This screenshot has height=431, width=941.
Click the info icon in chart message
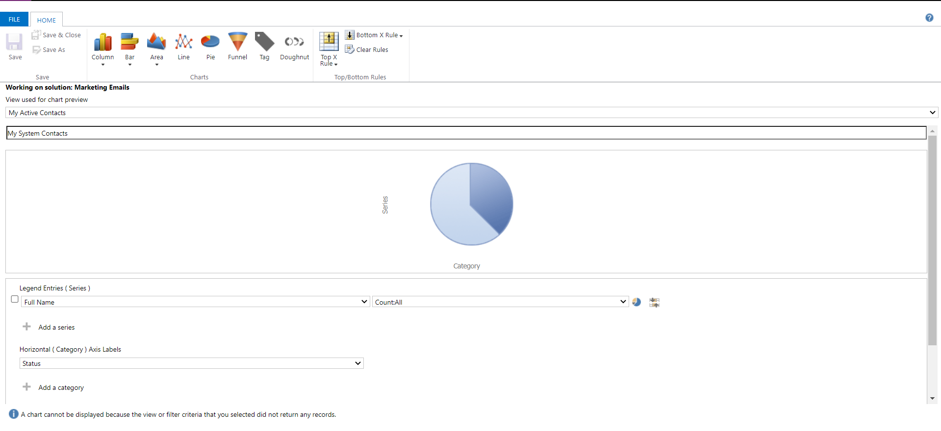point(14,414)
